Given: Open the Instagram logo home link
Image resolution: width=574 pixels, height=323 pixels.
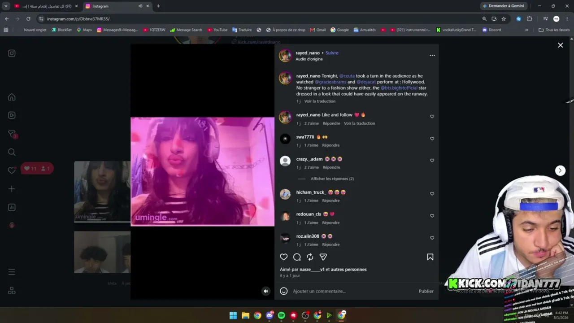Looking at the screenshot, I should pyautogui.click(x=12, y=53).
